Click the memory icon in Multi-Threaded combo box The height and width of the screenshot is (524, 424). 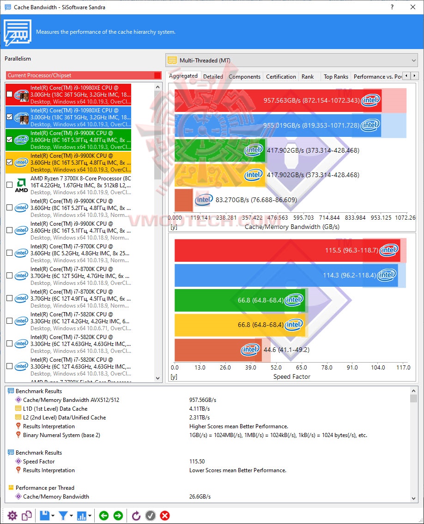click(172, 60)
